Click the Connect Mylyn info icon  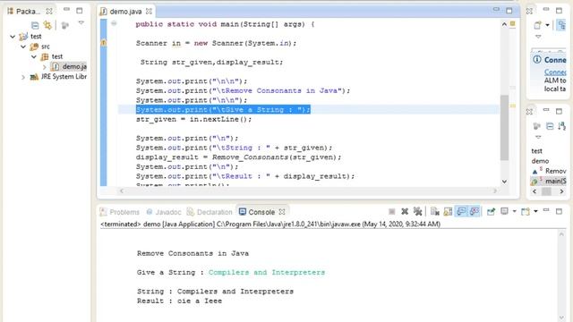tap(537, 59)
